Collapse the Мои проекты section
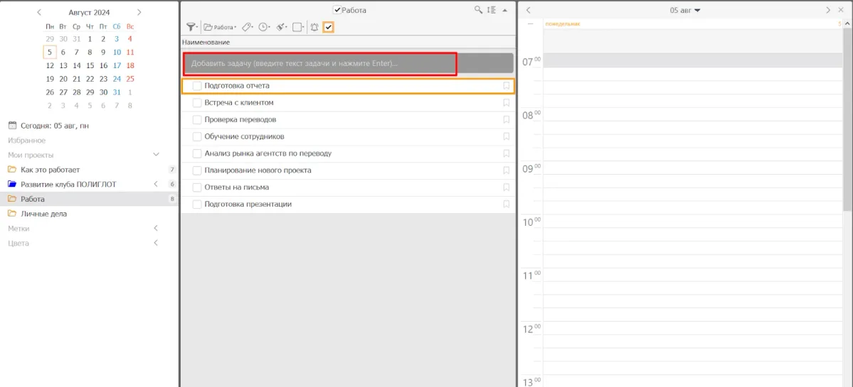The height and width of the screenshot is (387, 853). click(157, 155)
